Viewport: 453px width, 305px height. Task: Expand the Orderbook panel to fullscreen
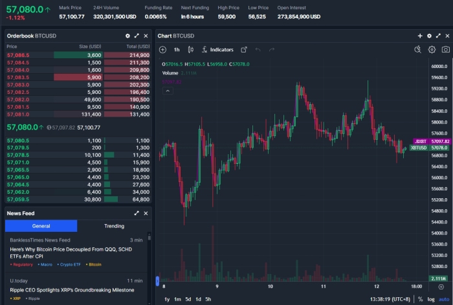click(x=137, y=36)
